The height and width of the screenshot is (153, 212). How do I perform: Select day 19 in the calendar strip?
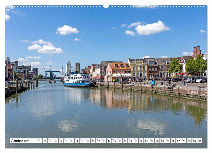coord(136,141)
